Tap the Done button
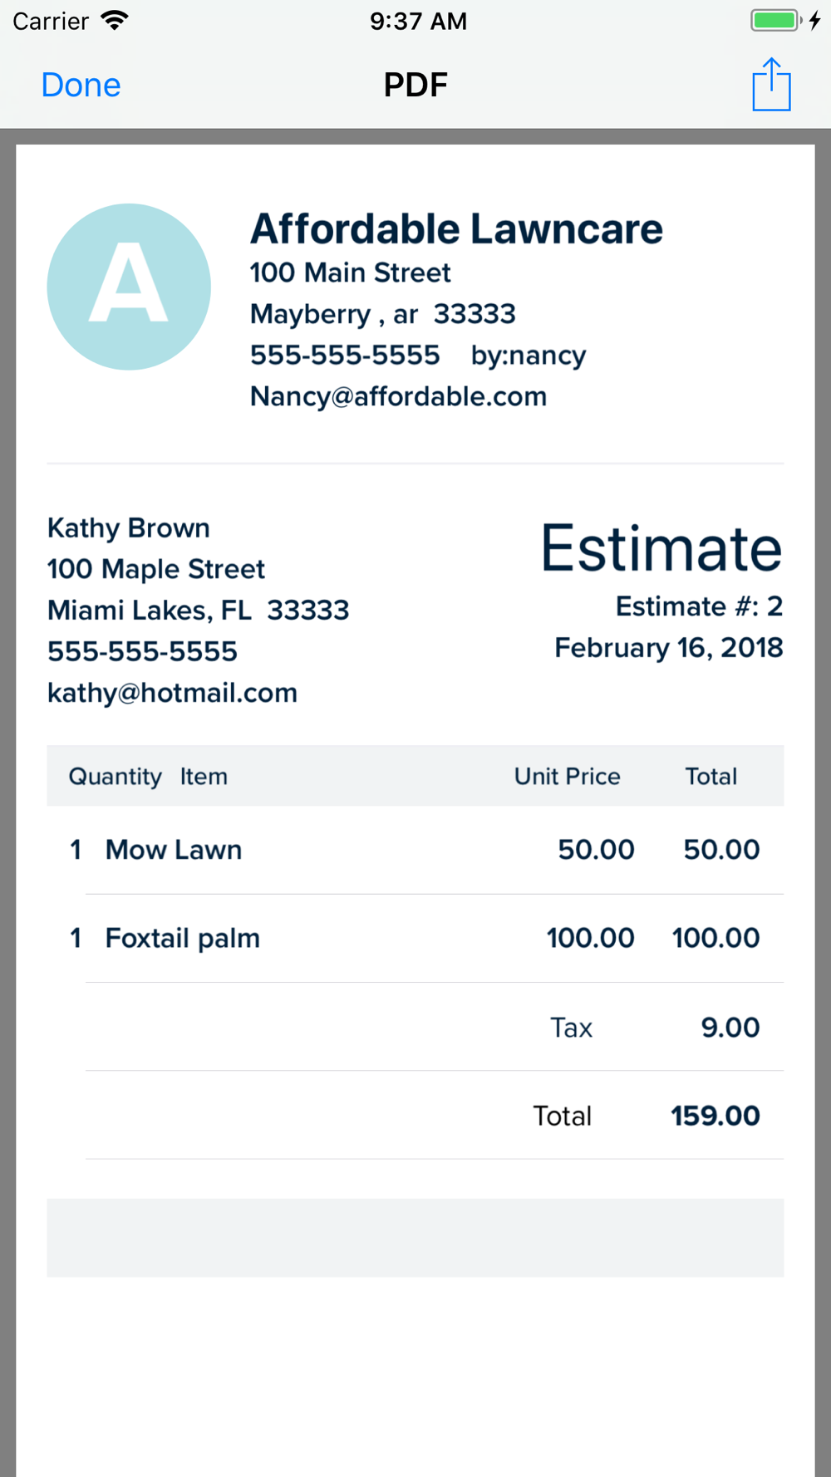The height and width of the screenshot is (1477, 831). tap(81, 85)
